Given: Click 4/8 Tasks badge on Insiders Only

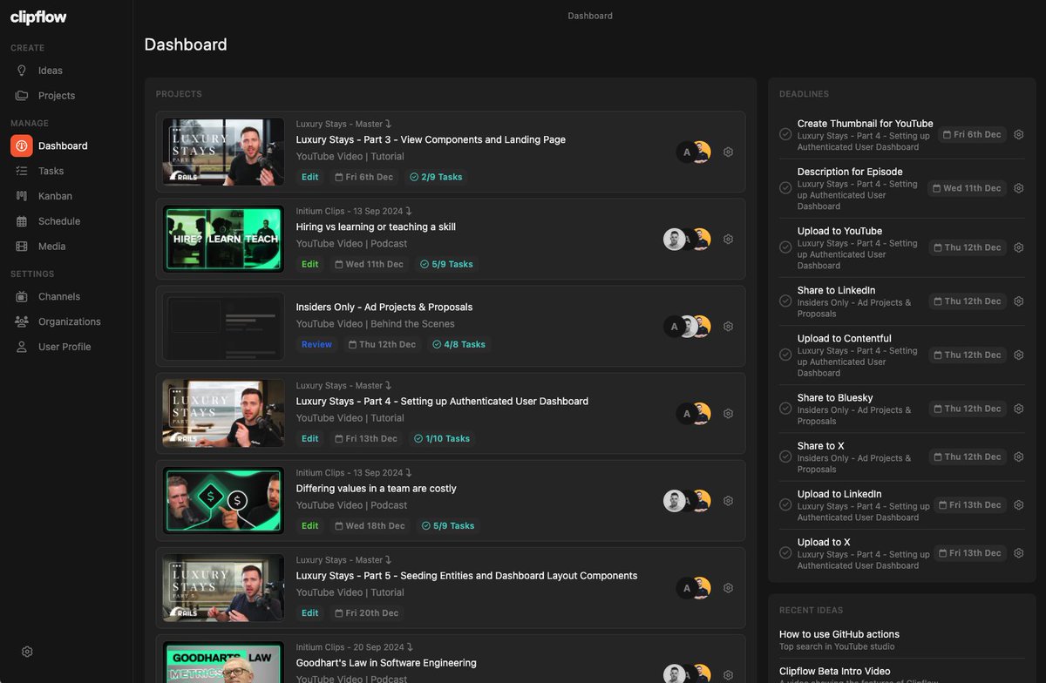Looking at the screenshot, I should (459, 344).
